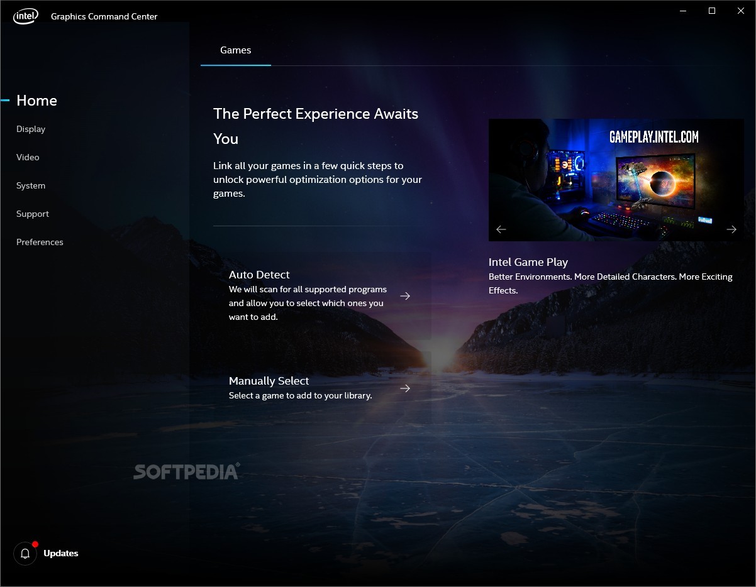Close the Graphics Command Center window
The width and height of the screenshot is (756, 587).
(741, 11)
